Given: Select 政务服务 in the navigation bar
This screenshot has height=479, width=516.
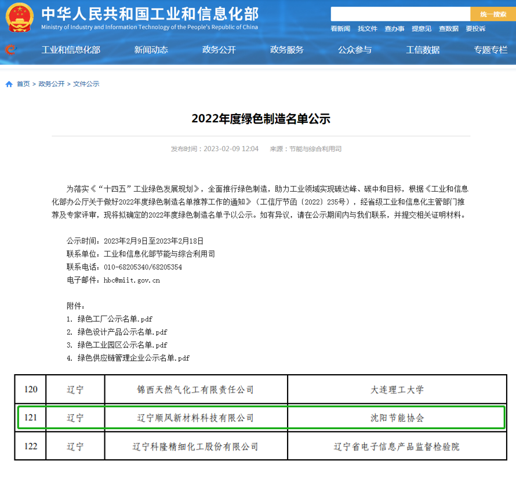Looking at the screenshot, I should (287, 50).
